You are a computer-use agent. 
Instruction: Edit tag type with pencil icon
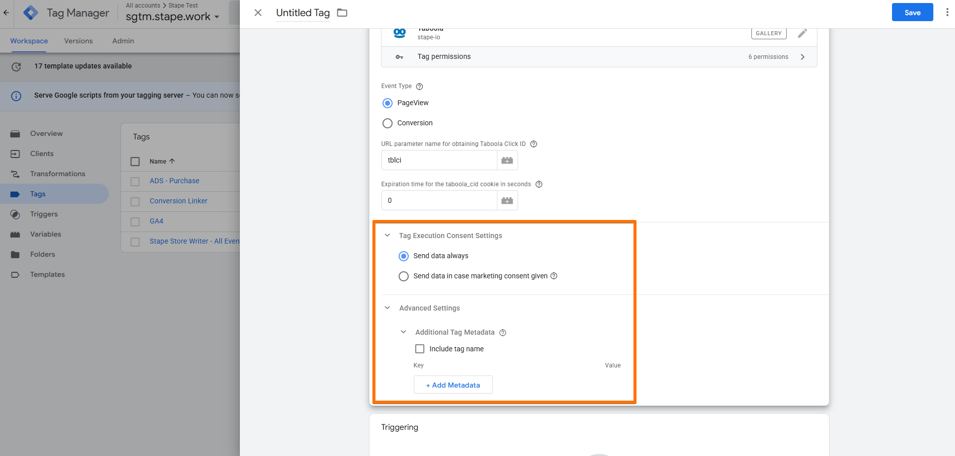[802, 33]
